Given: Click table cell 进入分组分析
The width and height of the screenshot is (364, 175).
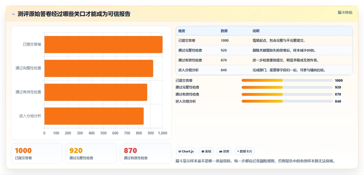Looking at the screenshot, I should click(189, 70).
